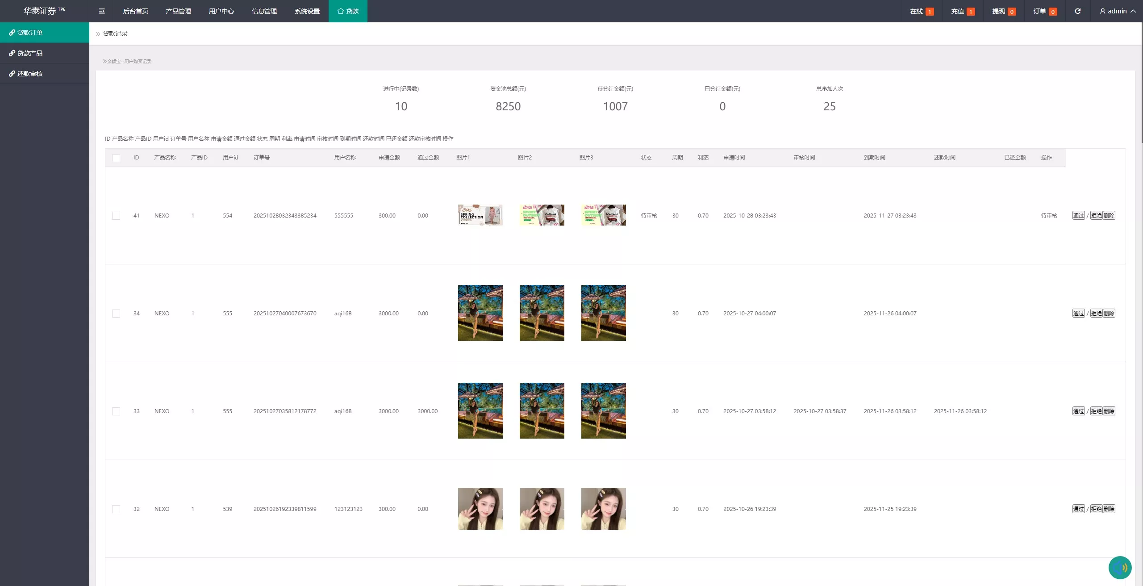The height and width of the screenshot is (586, 1143).
Task: Click link icon beside 贷款订单
Action: click(x=12, y=33)
